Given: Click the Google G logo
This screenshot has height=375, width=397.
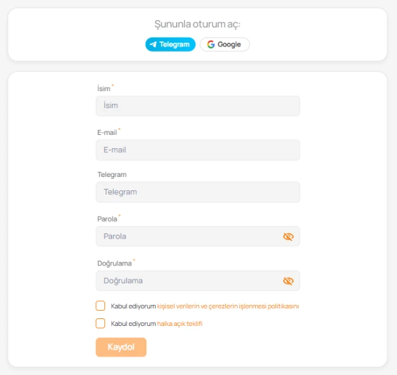Looking at the screenshot, I should 211,45.
